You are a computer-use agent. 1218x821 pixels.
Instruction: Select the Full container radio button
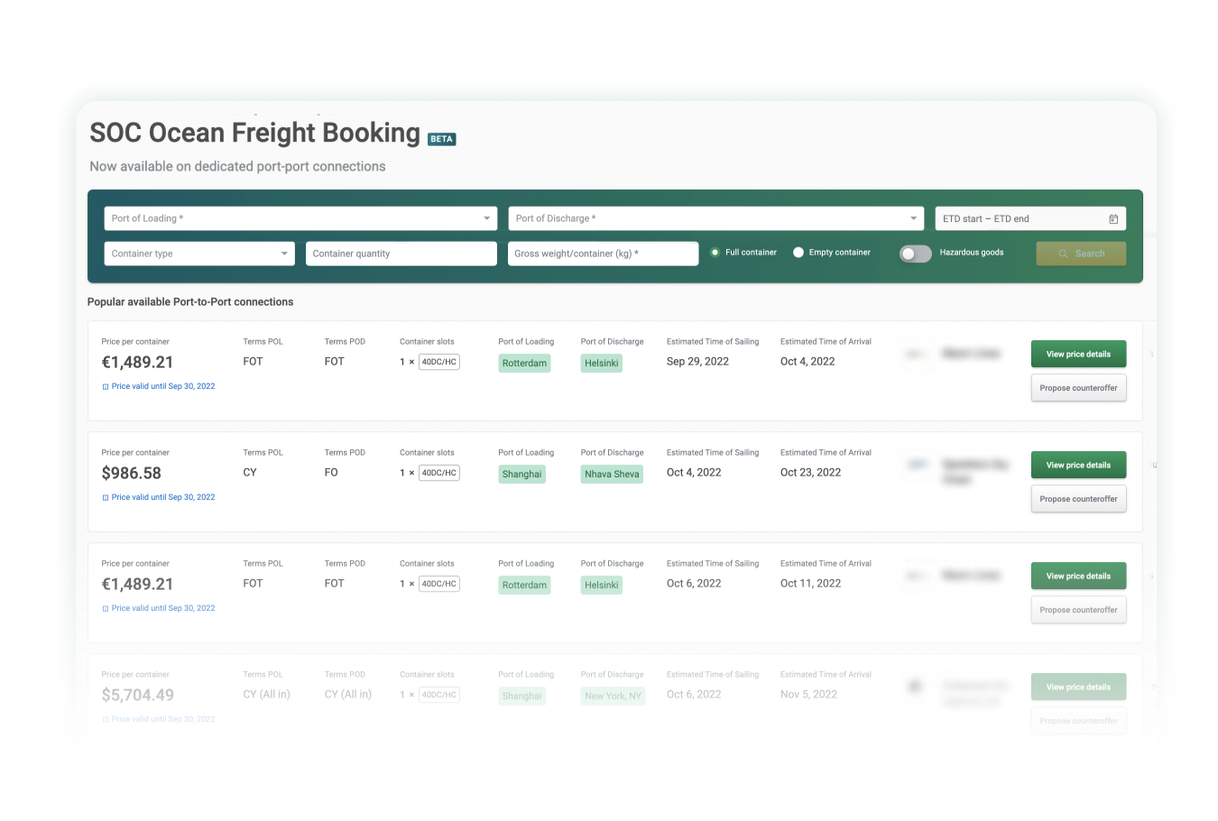click(715, 253)
